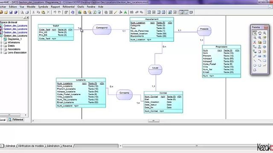Select the Locataire entity title
The height and width of the screenshot is (153, 273).
81,80
